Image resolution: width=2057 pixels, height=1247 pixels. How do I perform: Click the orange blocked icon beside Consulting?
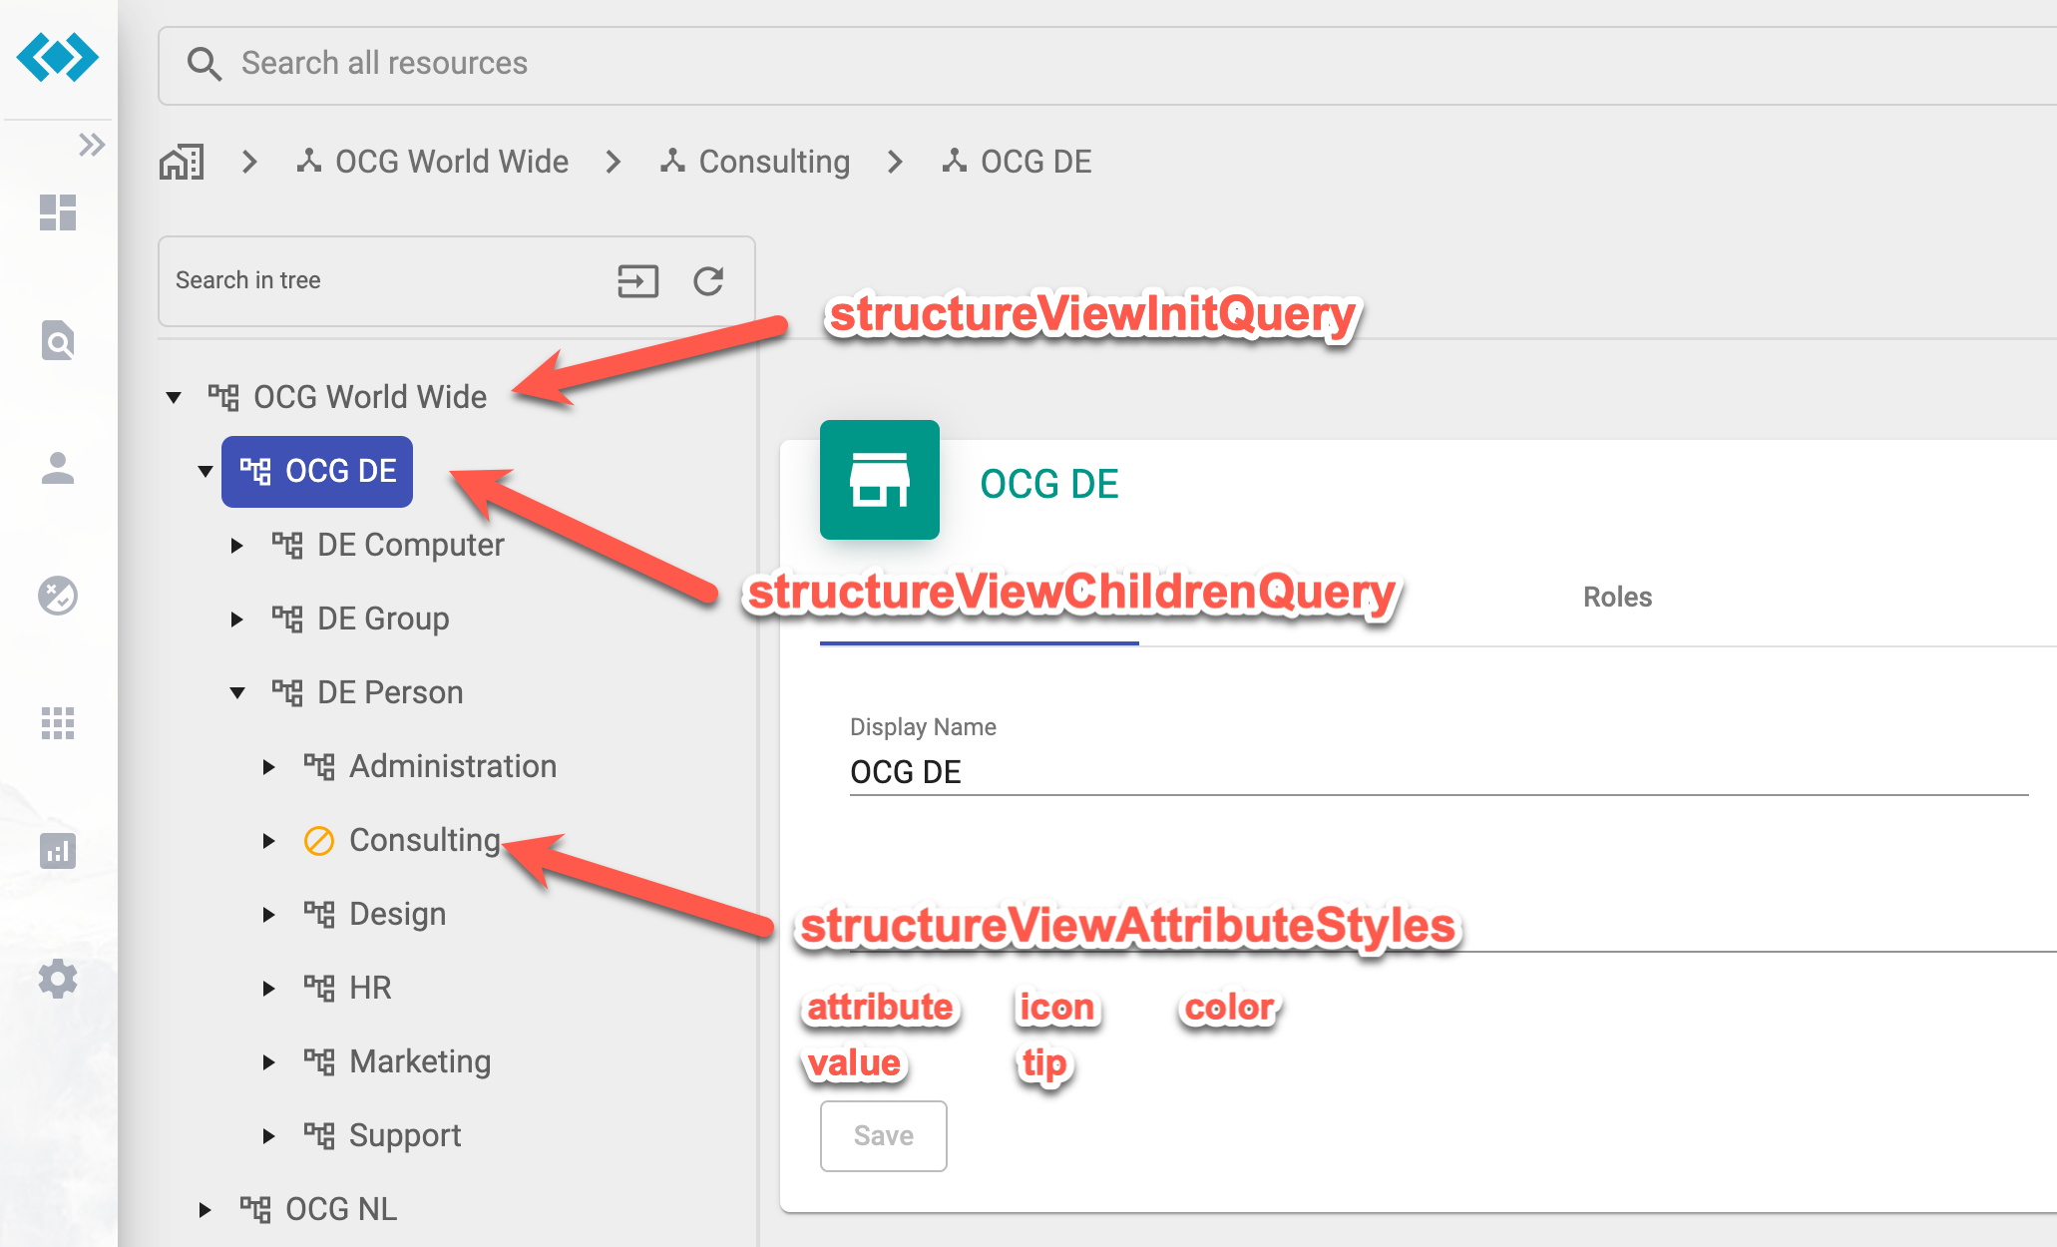tap(319, 841)
